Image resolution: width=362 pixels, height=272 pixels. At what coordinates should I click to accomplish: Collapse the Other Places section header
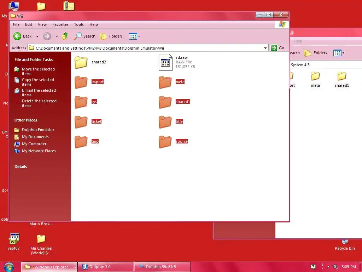point(25,120)
